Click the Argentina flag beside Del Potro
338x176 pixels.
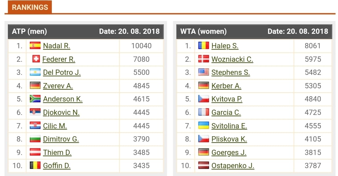pyautogui.click(x=35, y=72)
